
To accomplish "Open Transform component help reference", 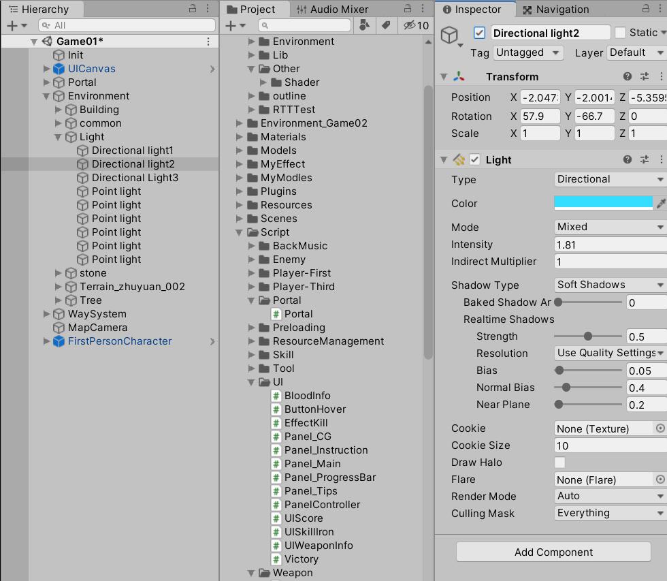I will [628, 76].
